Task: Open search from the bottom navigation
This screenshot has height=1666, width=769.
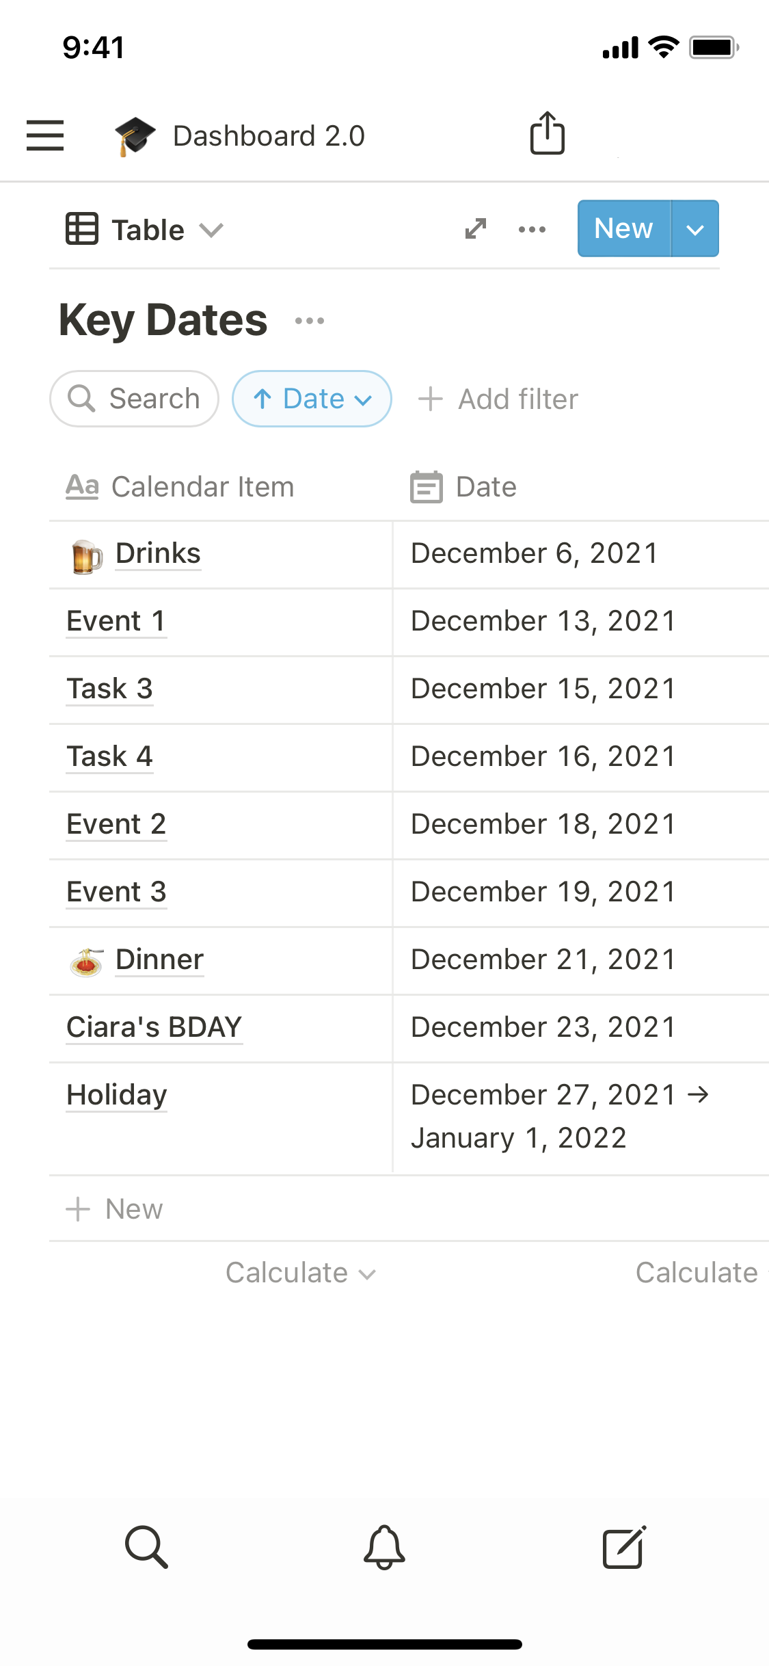Action: click(146, 1547)
